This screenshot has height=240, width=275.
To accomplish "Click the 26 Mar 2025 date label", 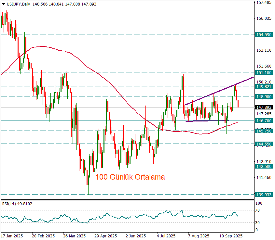I will [x=74, y=236].
